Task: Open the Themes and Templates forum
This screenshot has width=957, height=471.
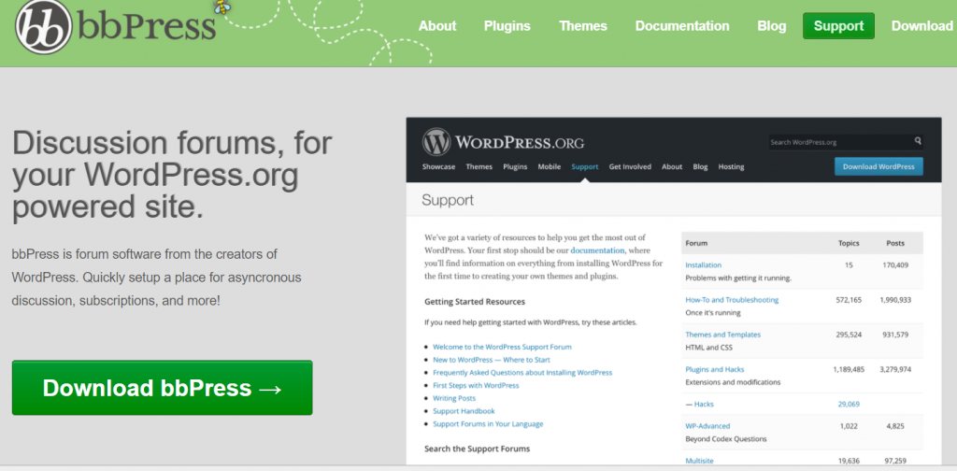Action: pyautogui.click(x=722, y=335)
